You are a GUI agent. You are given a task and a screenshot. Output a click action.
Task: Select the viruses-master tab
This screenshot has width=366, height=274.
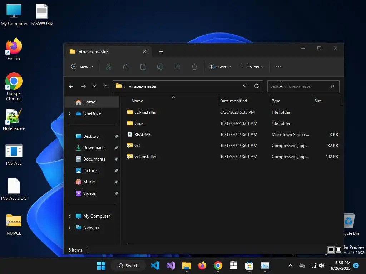click(x=109, y=51)
